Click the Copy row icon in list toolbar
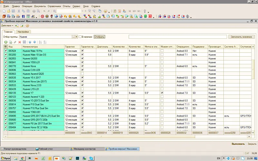258x161 pixels. 10,42
